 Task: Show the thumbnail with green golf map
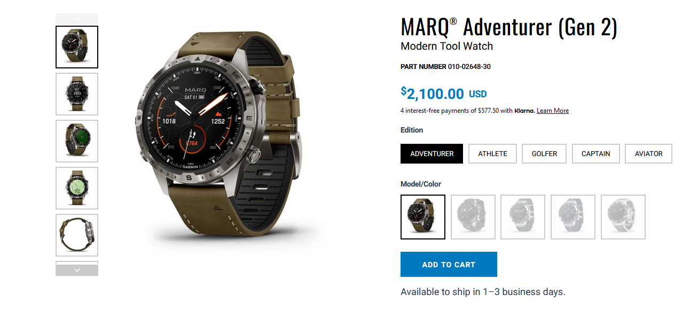pyautogui.click(x=77, y=141)
